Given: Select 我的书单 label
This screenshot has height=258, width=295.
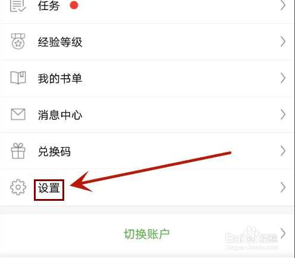Looking at the screenshot, I should point(60,78).
